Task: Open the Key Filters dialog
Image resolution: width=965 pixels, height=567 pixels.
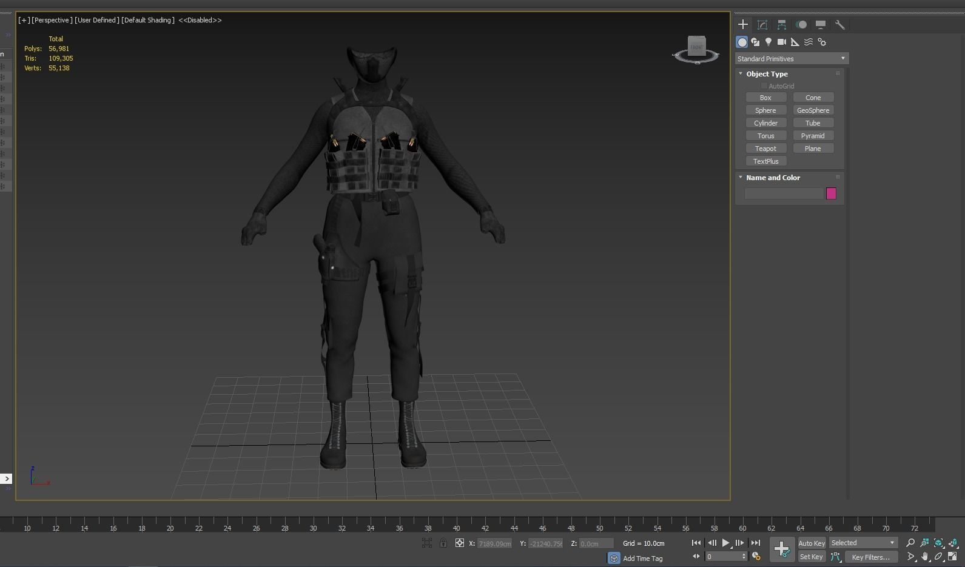Action: [870, 557]
